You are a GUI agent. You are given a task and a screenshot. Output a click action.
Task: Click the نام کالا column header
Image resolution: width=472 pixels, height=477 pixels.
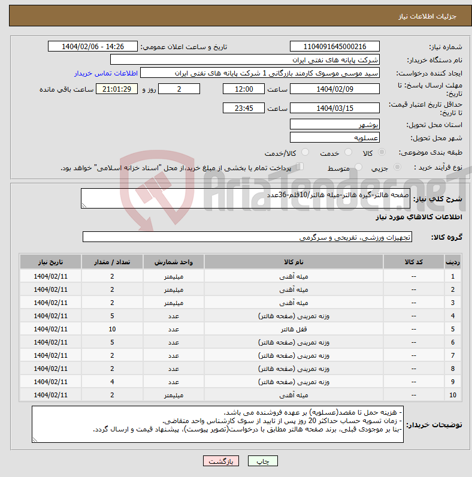pos(294,262)
